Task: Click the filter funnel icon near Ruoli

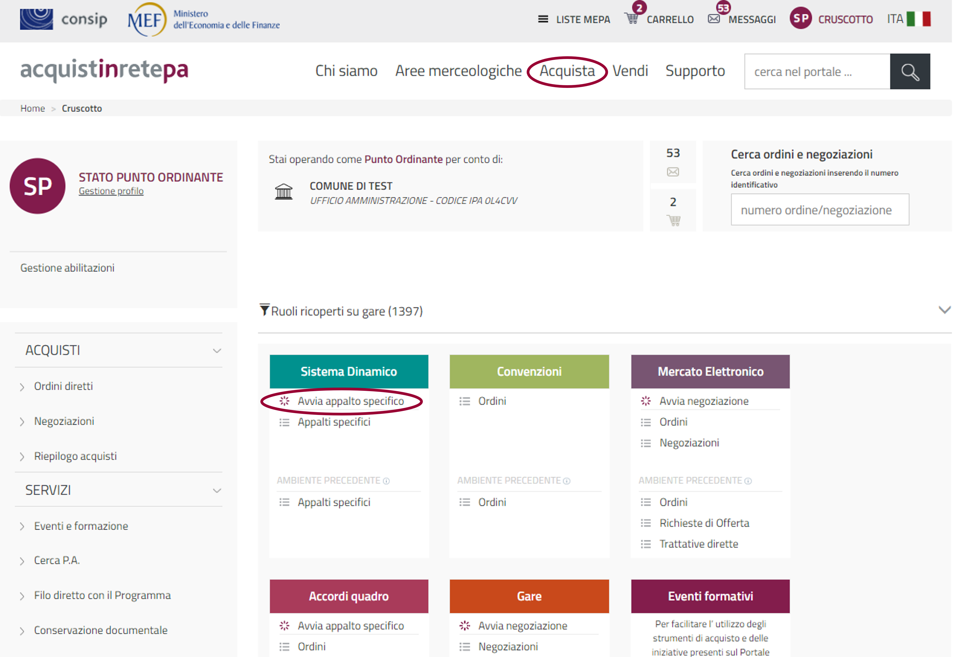Action: click(x=264, y=310)
